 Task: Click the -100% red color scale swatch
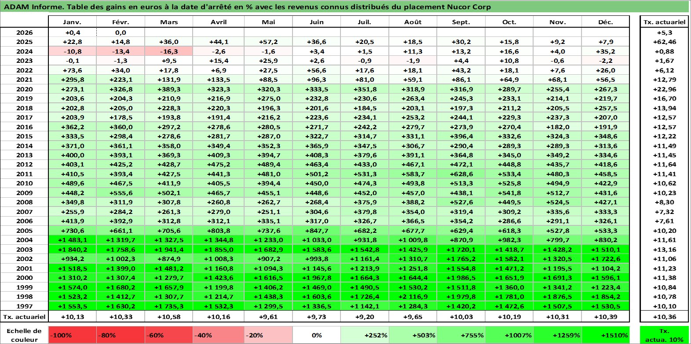[73, 335]
